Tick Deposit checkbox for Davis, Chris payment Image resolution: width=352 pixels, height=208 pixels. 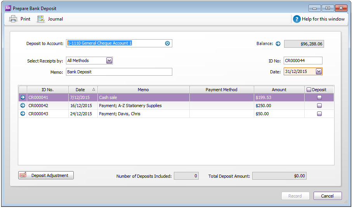(x=319, y=114)
